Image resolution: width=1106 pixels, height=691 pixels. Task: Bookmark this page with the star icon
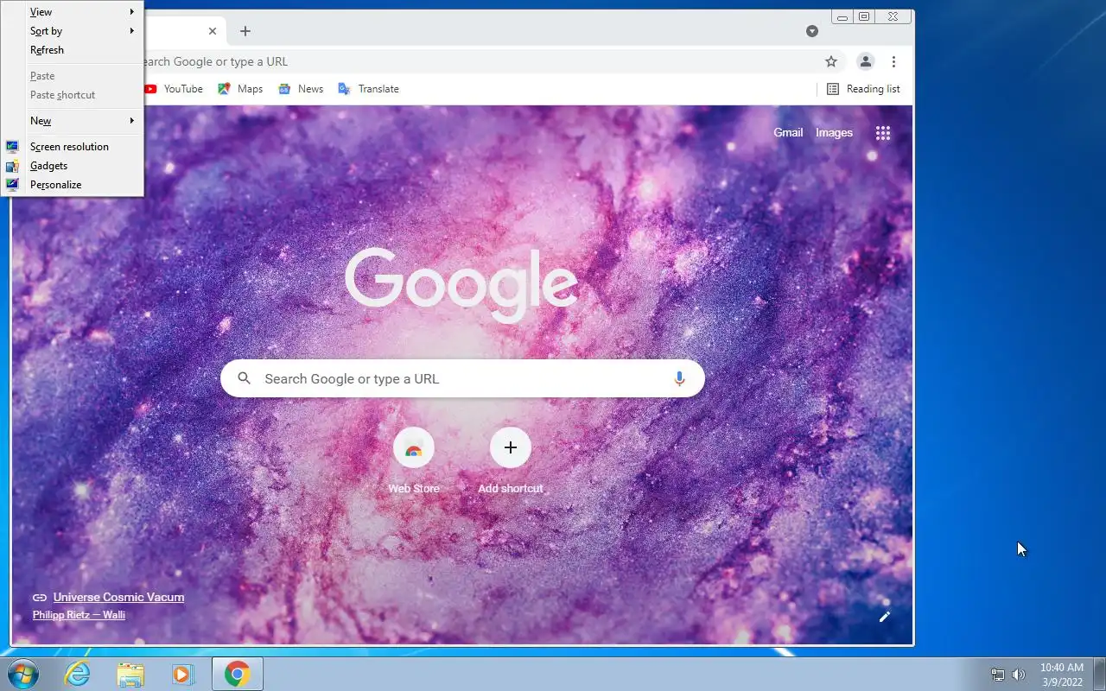click(831, 61)
